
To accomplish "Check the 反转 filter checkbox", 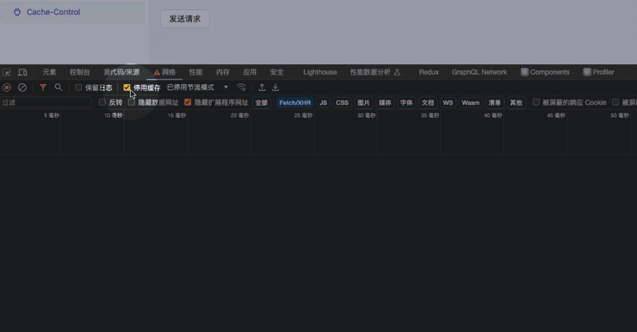I will 102,102.
